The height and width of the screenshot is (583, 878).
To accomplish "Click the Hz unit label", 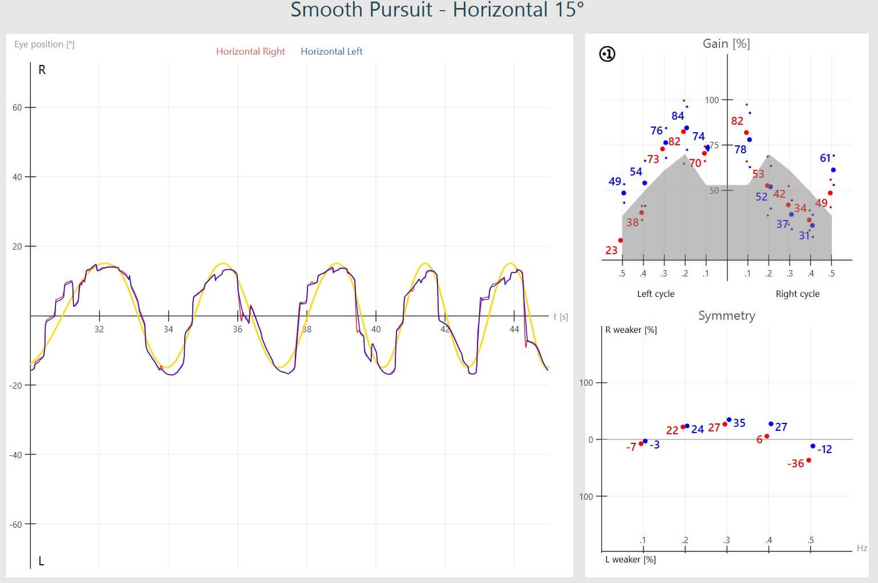I will (x=862, y=548).
